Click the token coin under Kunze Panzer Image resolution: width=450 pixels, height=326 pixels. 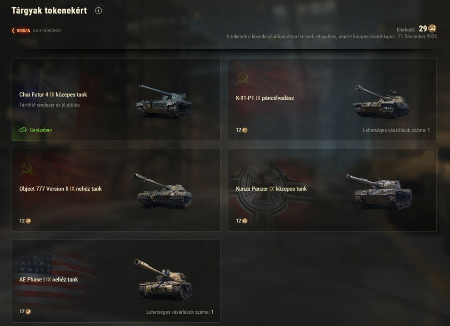(245, 221)
